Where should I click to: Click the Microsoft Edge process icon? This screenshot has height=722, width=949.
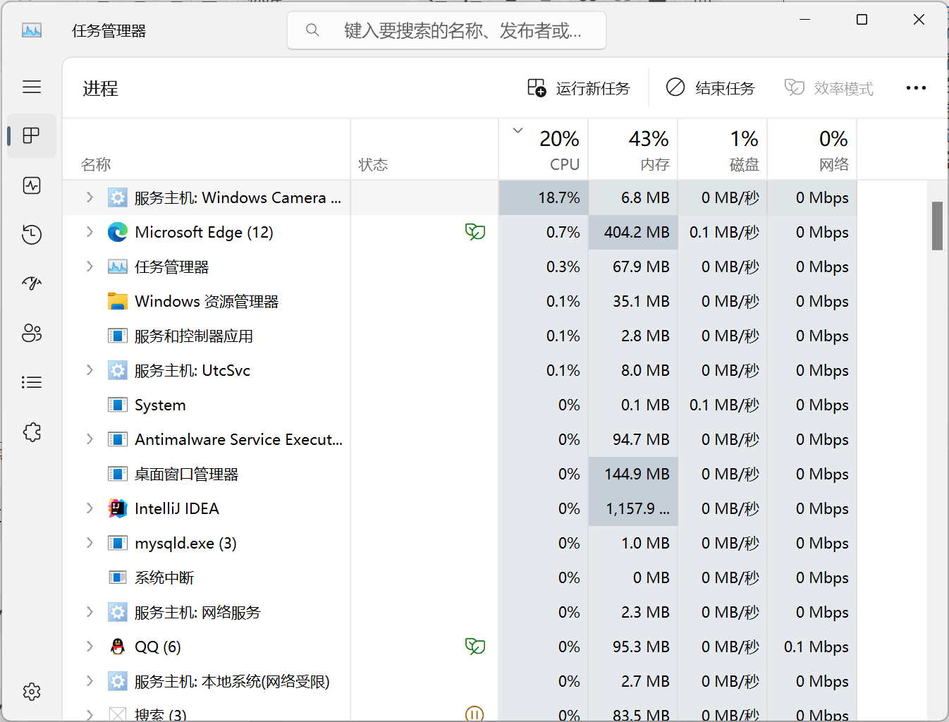(118, 232)
